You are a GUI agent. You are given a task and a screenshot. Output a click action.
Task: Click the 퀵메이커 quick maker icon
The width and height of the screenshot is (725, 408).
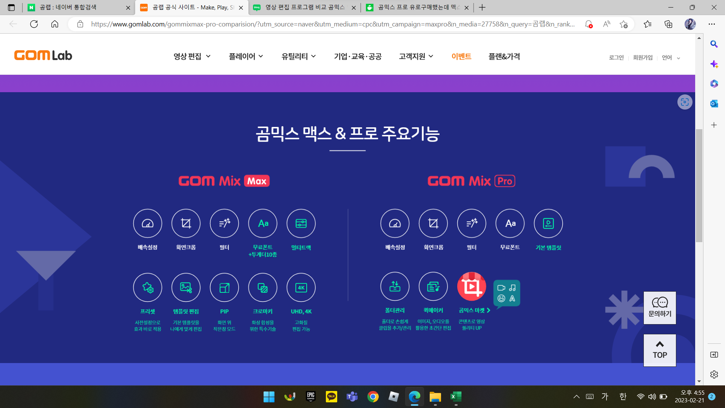tap(433, 286)
